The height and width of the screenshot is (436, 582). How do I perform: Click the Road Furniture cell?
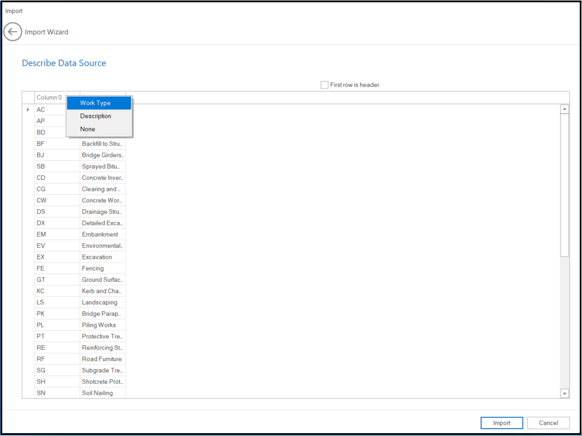click(x=102, y=359)
